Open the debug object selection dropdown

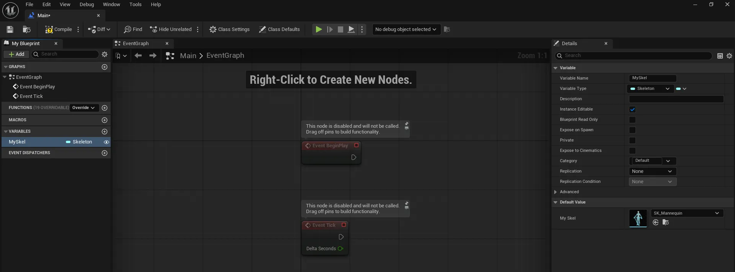[406, 29]
